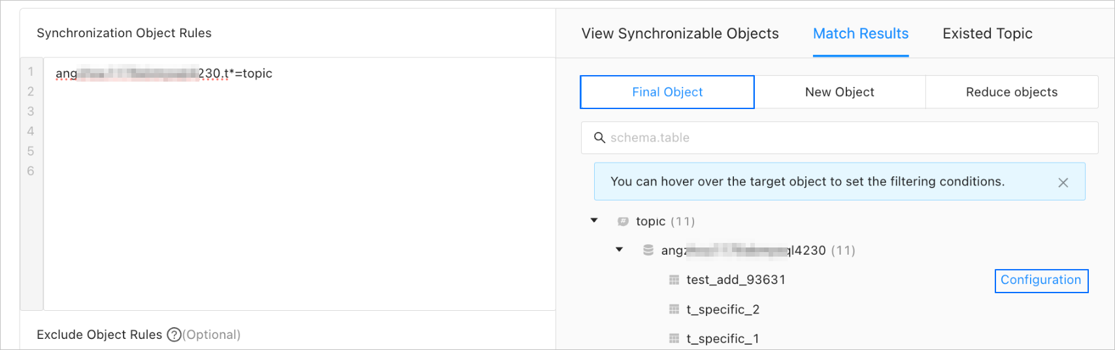The width and height of the screenshot is (1115, 350).
Task: Switch to New Object view
Action: click(839, 92)
